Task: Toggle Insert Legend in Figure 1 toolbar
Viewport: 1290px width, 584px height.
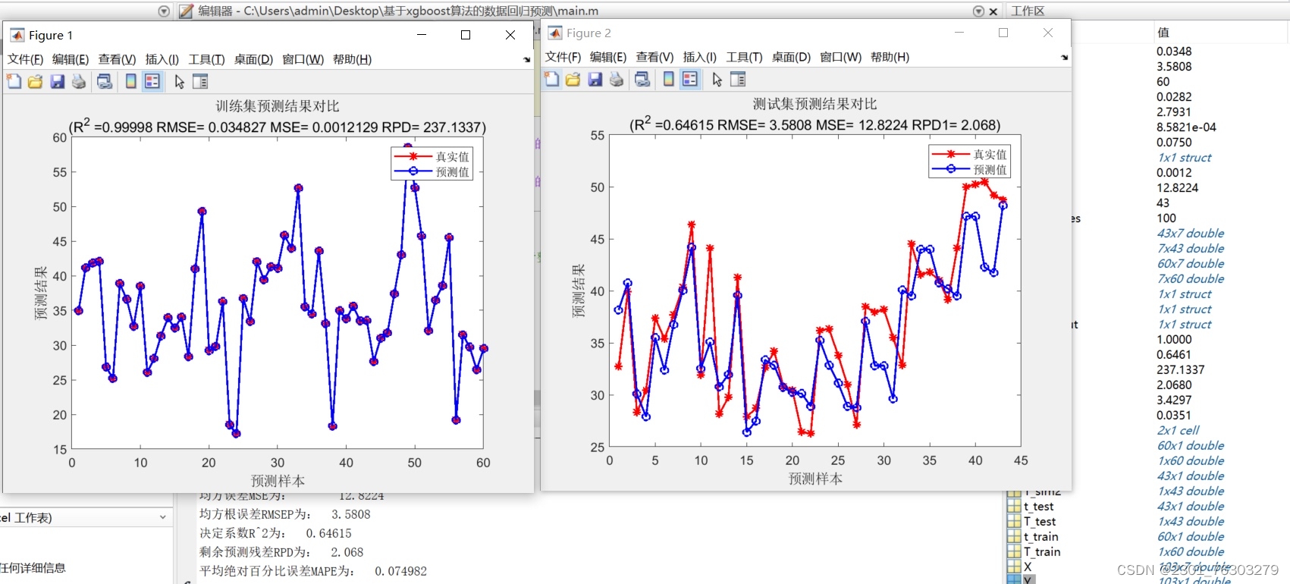Action: click(x=152, y=81)
